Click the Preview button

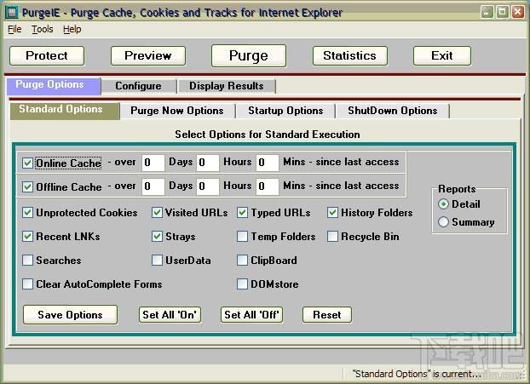(x=148, y=55)
